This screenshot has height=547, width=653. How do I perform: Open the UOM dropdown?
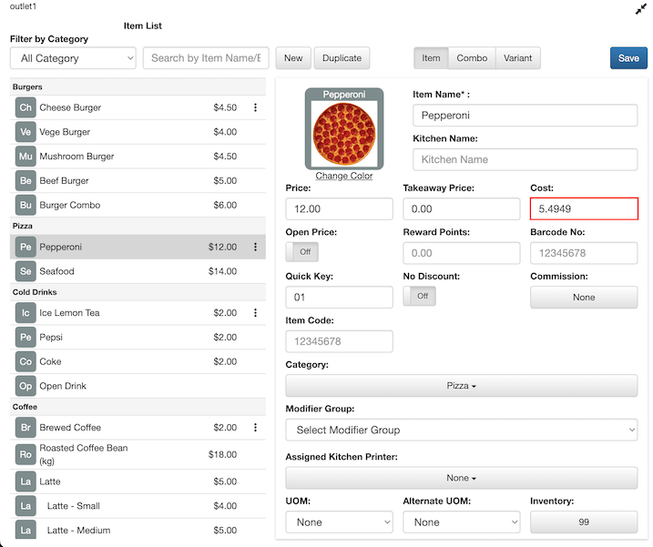[x=339, y=522]
